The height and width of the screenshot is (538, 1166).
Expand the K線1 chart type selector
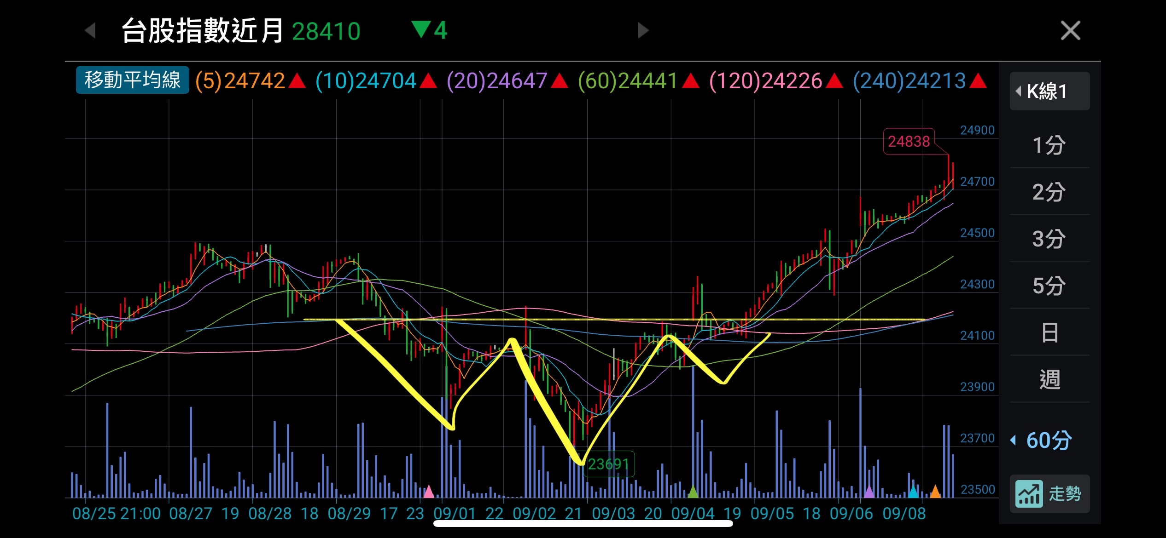click(x=1049, y=91)
